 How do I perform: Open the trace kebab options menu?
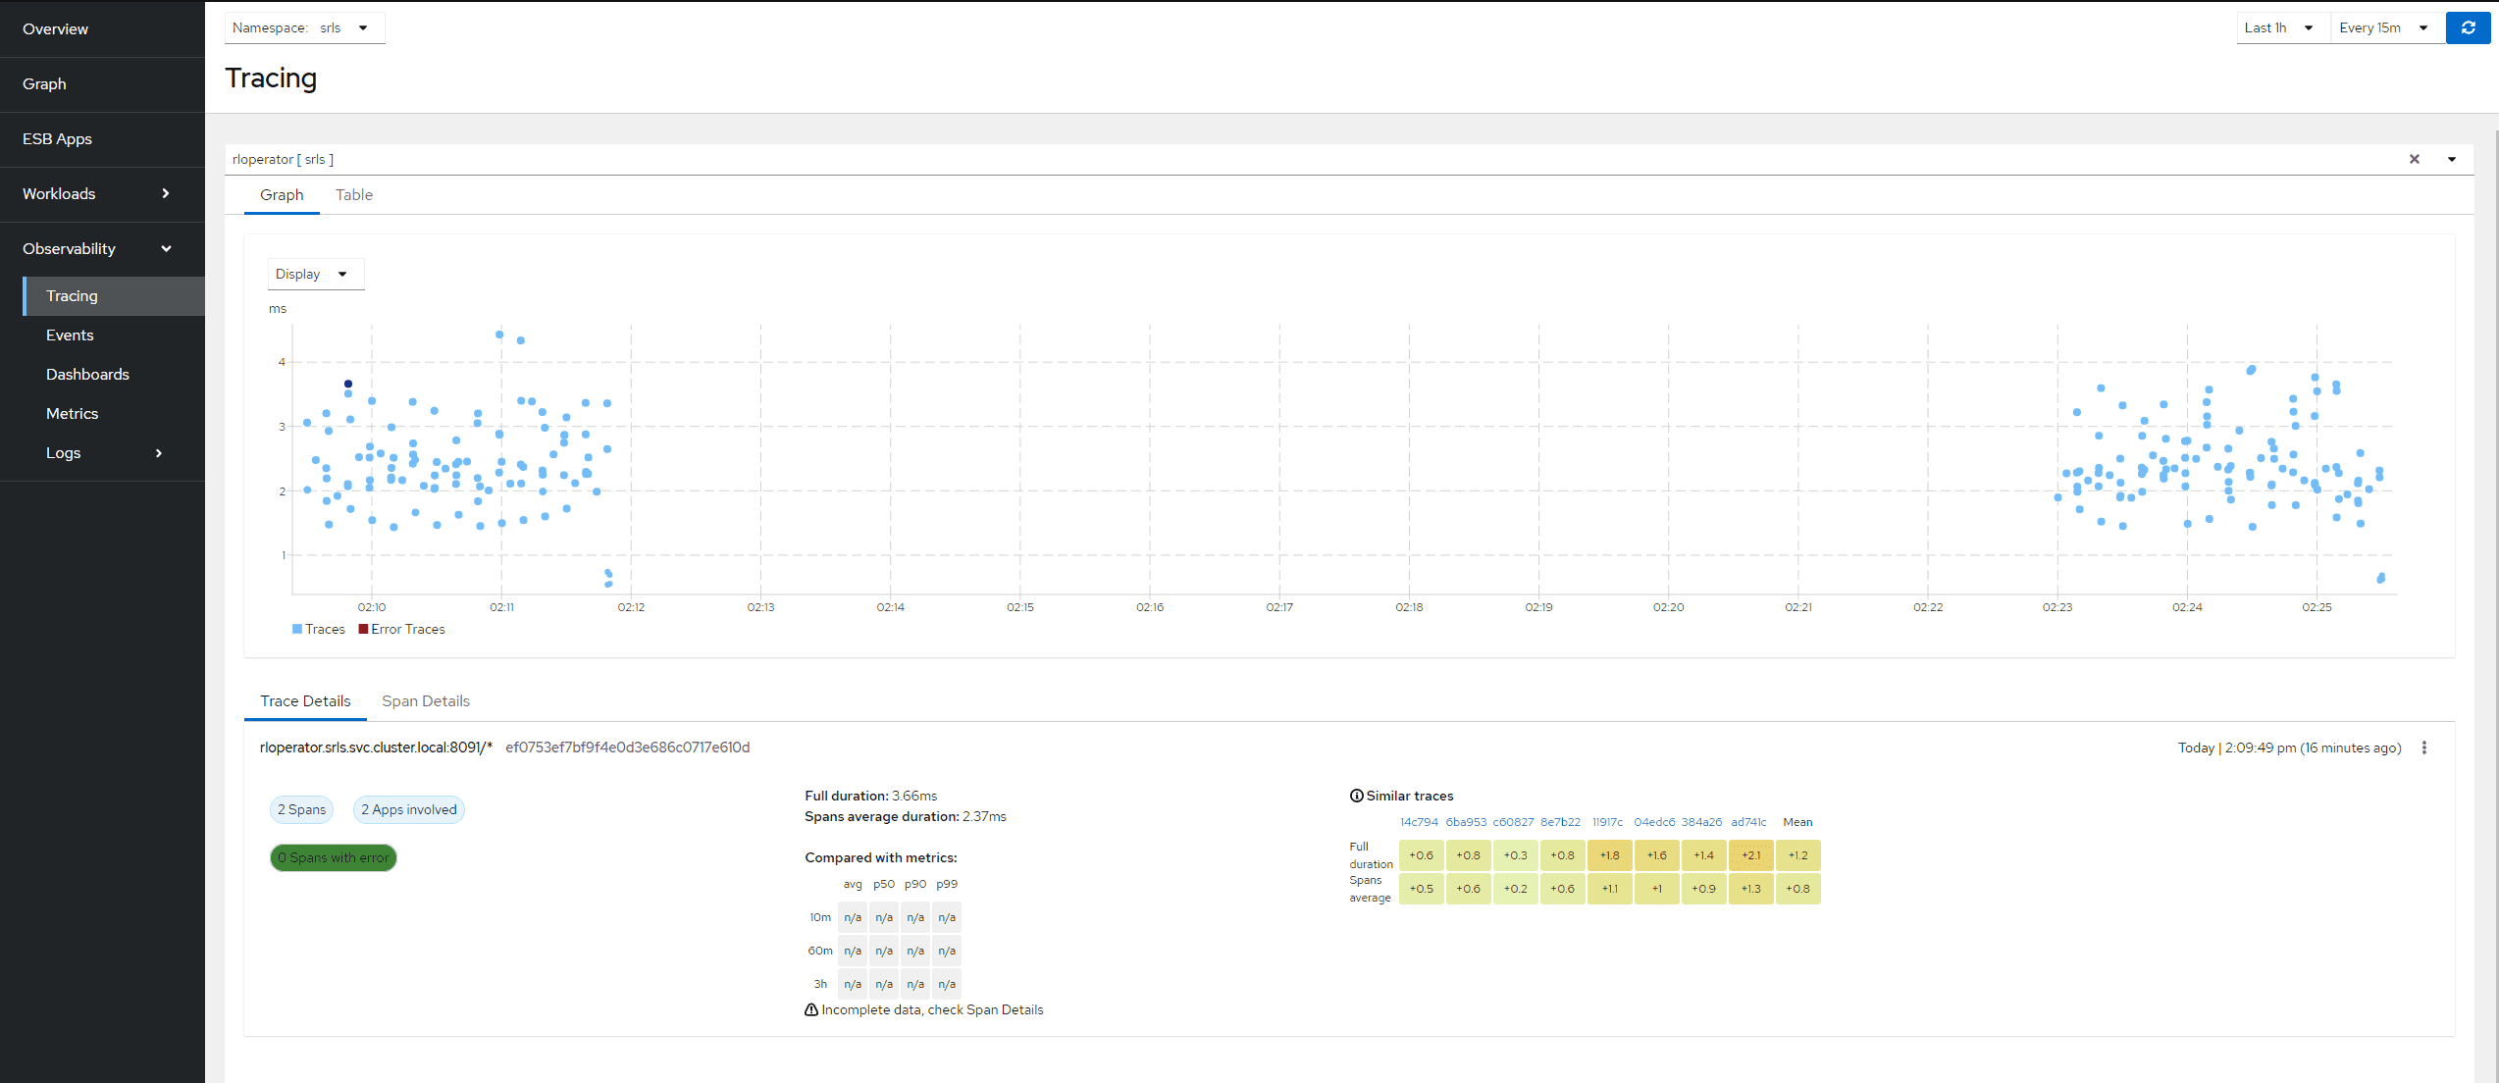click(x=2423, y=748)
